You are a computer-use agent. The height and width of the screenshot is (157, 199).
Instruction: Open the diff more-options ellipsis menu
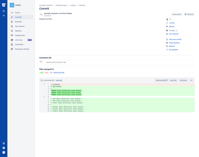pos(191,80)
